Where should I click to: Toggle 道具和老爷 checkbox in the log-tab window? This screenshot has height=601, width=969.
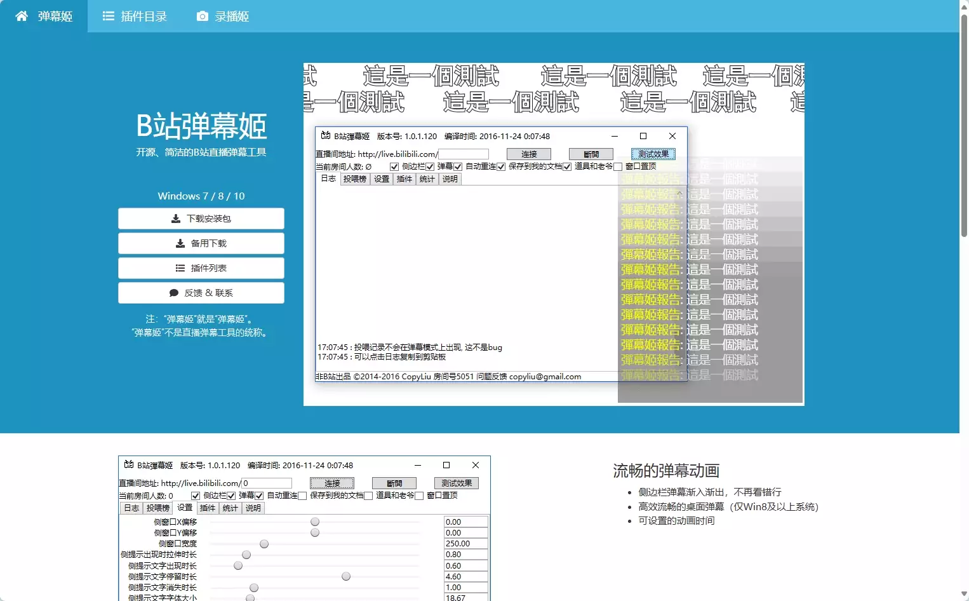tap(567, 166)
